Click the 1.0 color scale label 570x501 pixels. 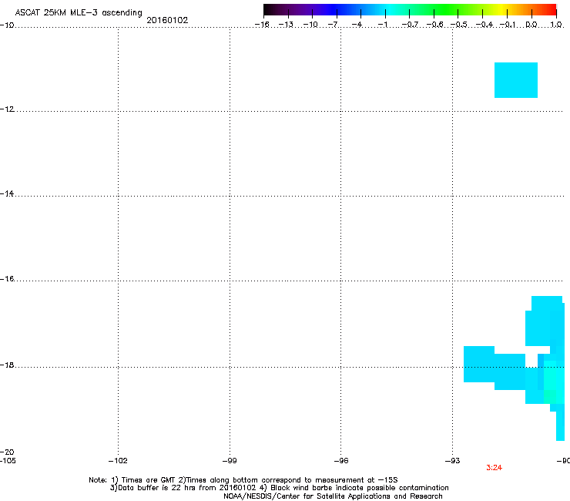(556, 25)
